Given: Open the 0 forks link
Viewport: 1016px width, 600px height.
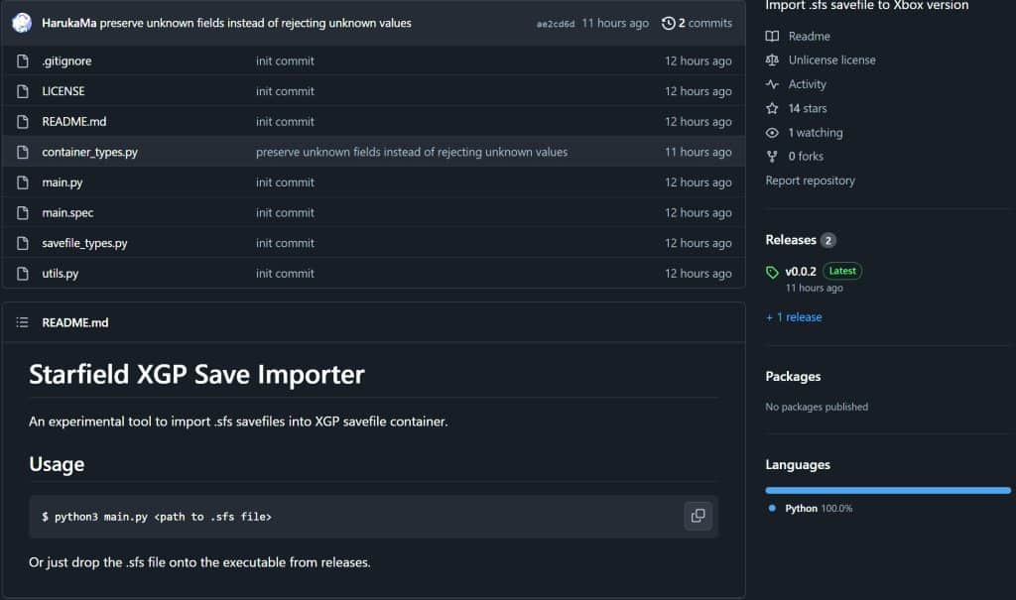Looking at the screenshot, I should coord(806,156).
